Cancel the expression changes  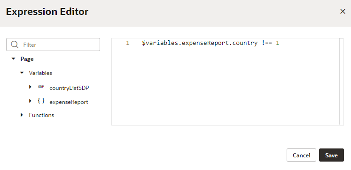tap(301, 155)
